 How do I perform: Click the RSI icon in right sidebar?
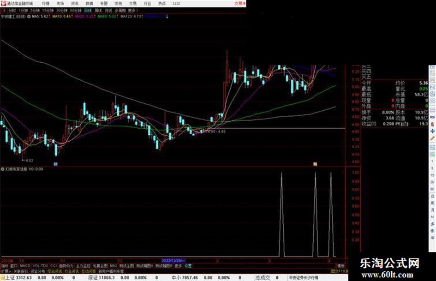432,117
